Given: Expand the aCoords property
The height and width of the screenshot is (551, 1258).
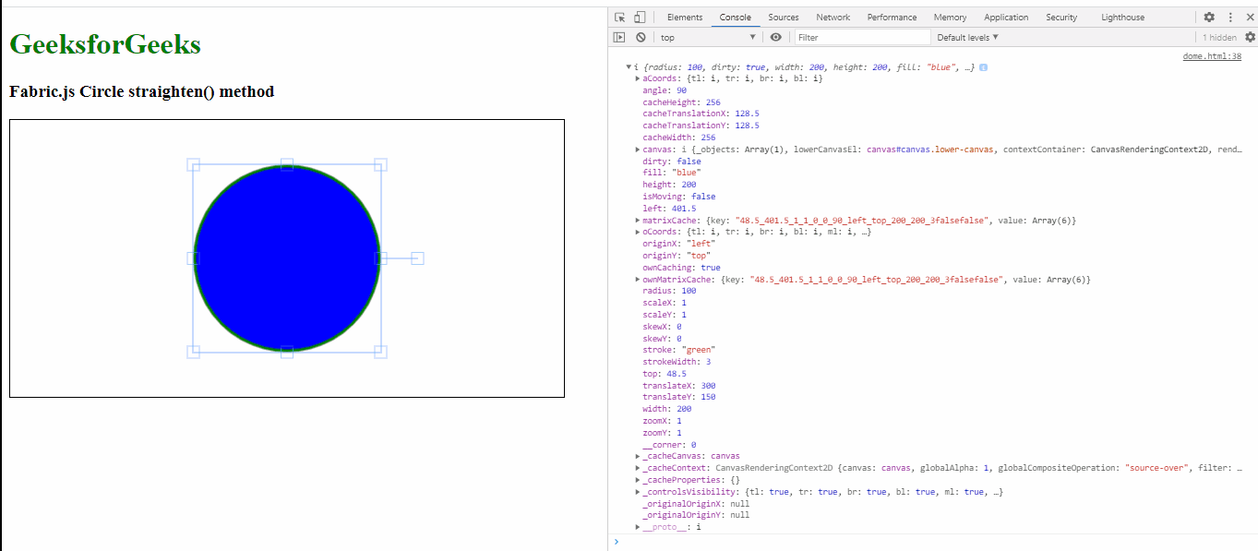Looking at the screenshot, I should click(638, 78).
